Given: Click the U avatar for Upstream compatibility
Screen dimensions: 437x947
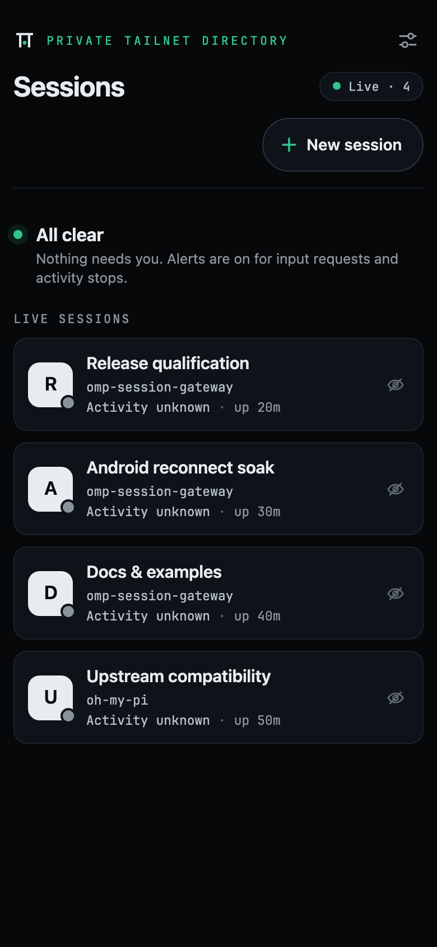Looking at the screenshot, I should [x=50, y=698].
